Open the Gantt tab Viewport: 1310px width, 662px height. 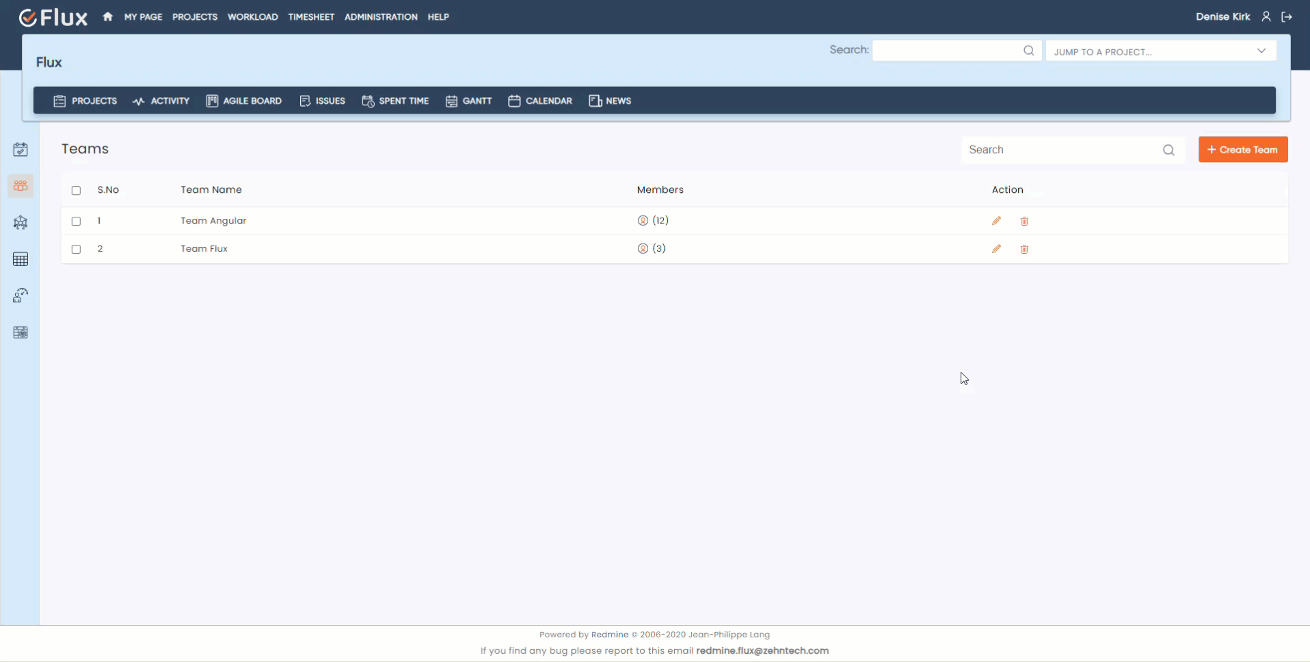point(469,101)
